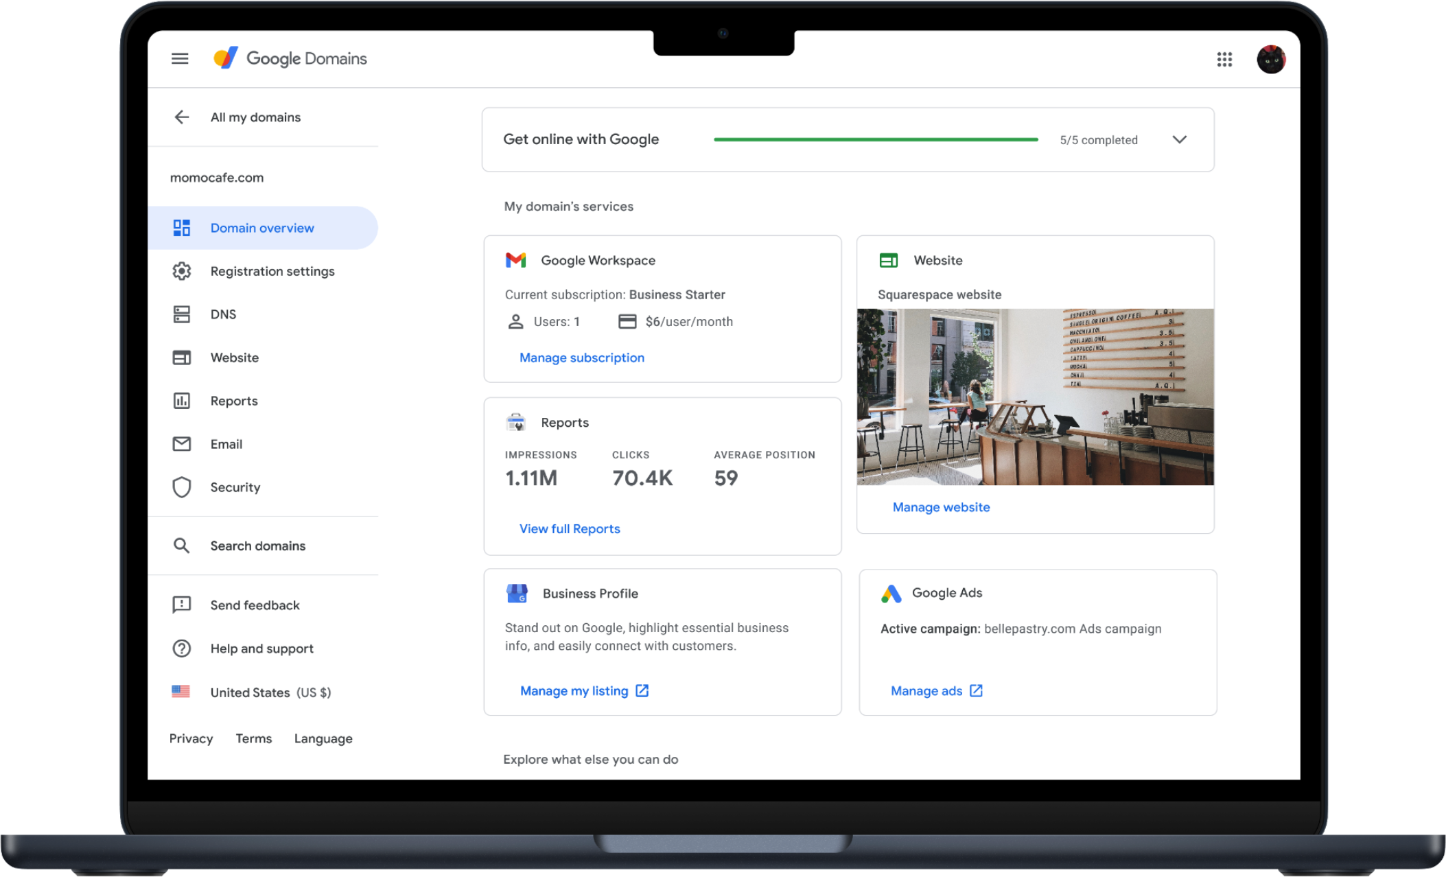The width and height of the screenshot is (1446, 877).
Task: Click the 70.4K clicks value
Action: (x=642, y=478)
